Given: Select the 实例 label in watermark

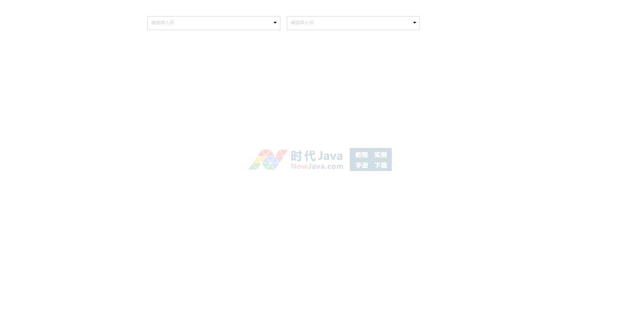Looking at the screenshot, I should pyautogui.click(x=381, y=155).
